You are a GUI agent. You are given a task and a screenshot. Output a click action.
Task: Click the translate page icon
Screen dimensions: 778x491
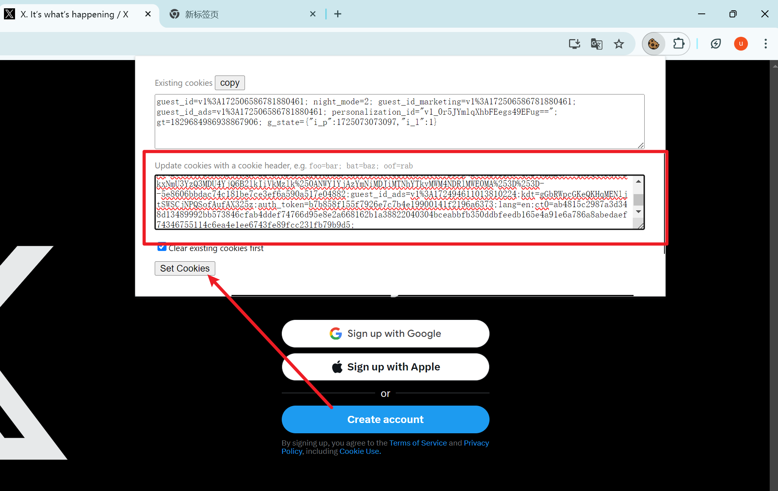click(596, 44)
